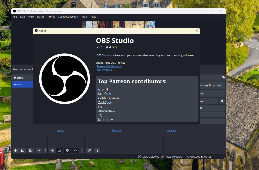Open scene filters from the Scenes toolbar
Image resolution: width=259 pixels, height=170 pixels.
[x=31, y=150]
